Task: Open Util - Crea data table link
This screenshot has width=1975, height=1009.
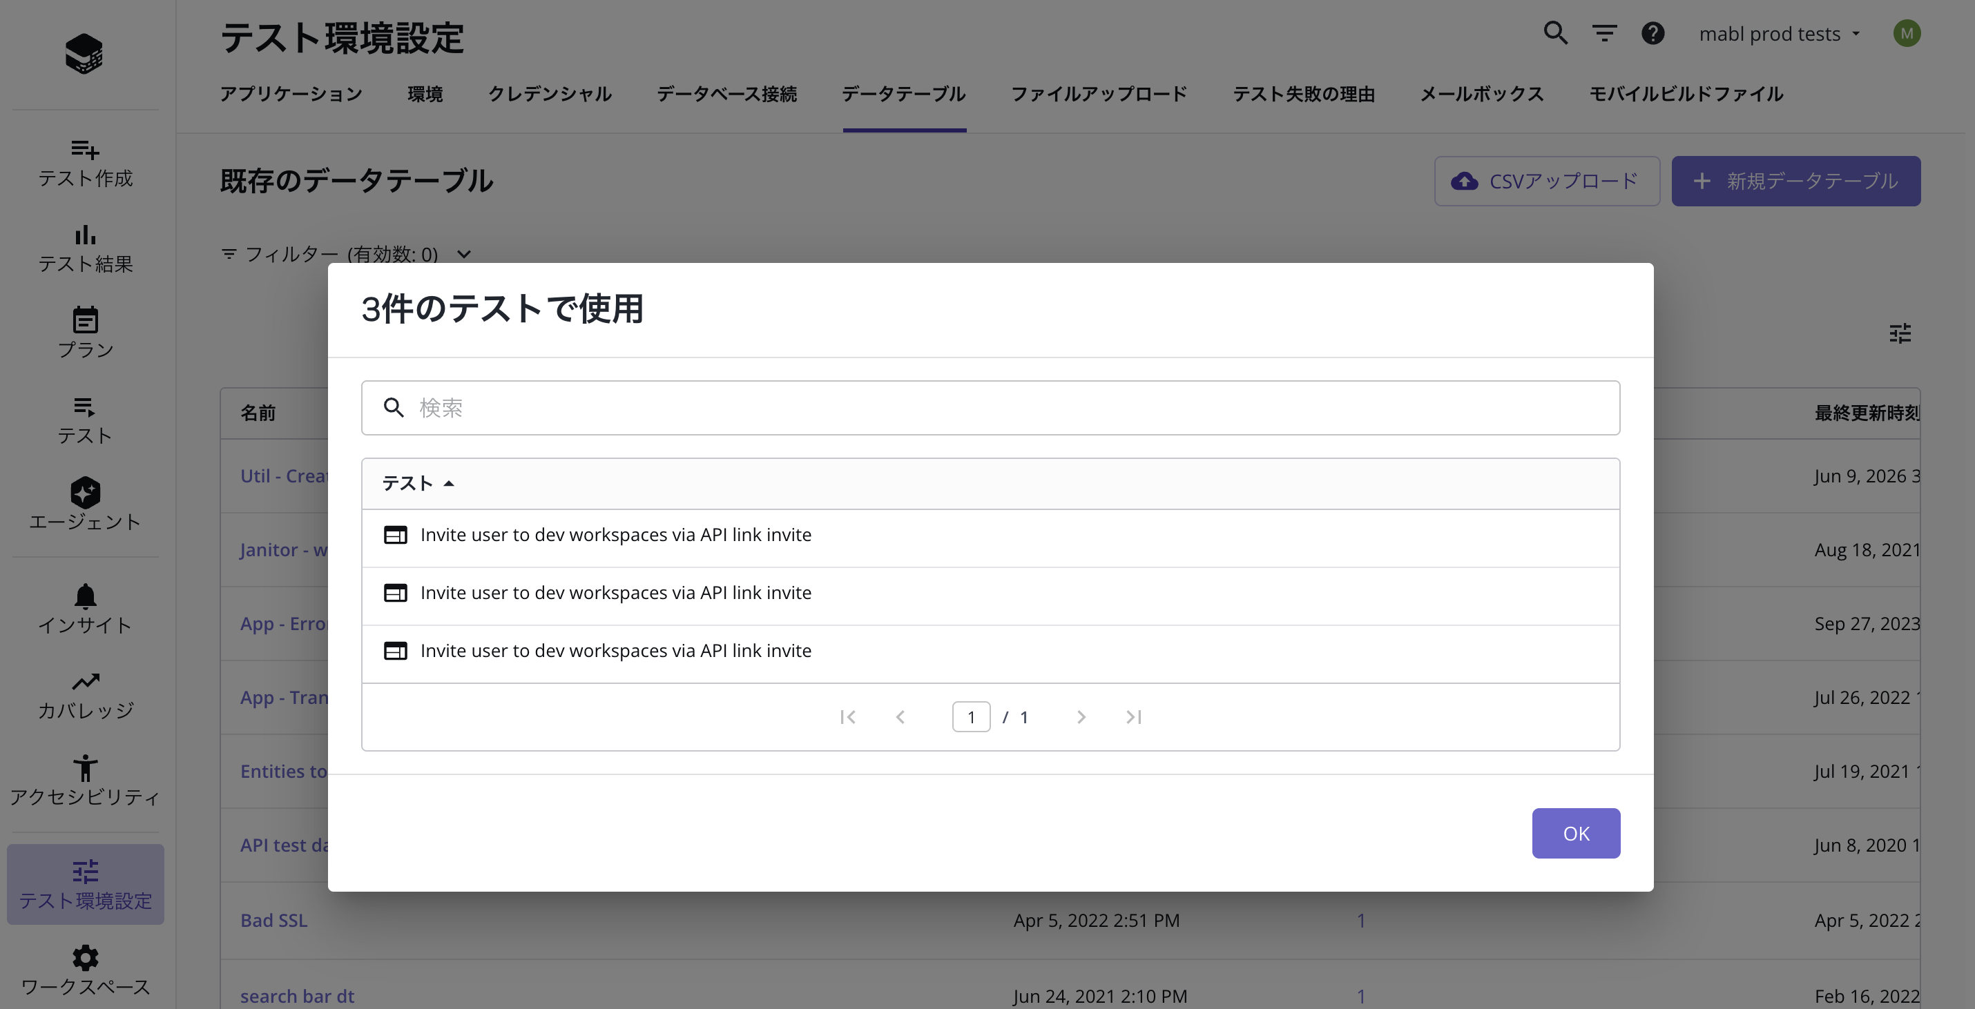Action: click(285, 476)
